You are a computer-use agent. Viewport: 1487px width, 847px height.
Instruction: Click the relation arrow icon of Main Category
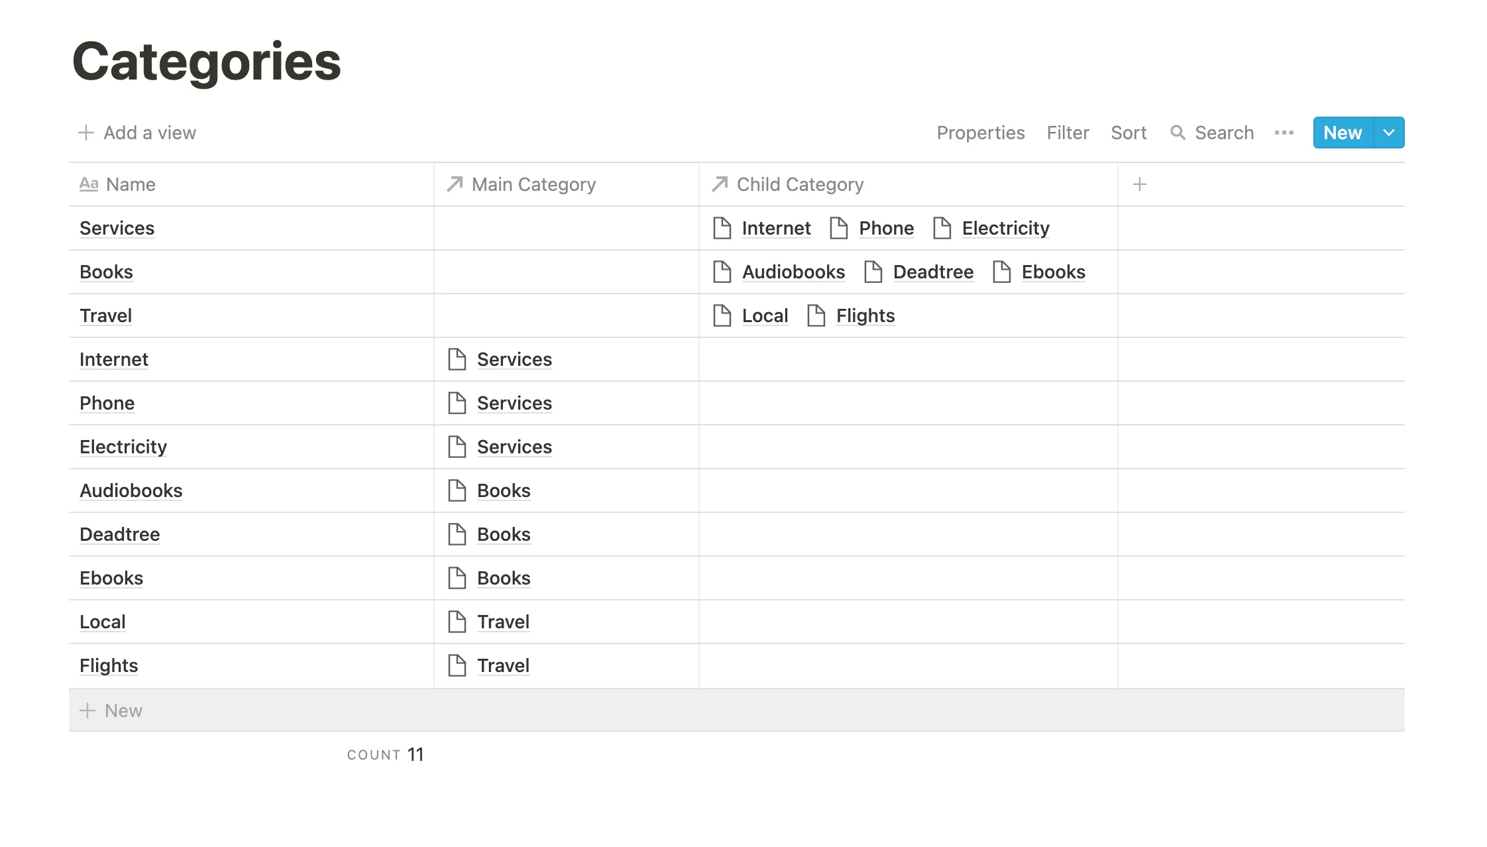tap(455, 184)
